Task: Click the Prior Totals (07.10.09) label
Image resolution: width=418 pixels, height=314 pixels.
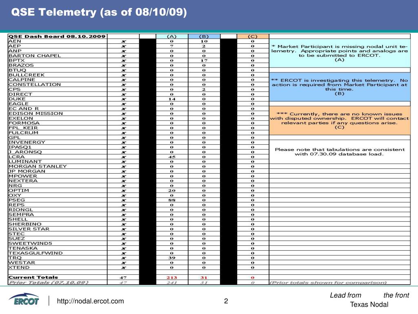Action: [x=48, y=283]
